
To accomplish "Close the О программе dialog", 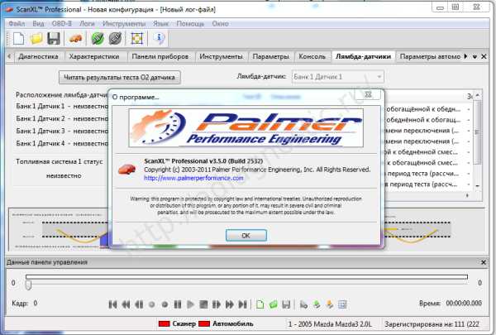I will tap(368, 94).
